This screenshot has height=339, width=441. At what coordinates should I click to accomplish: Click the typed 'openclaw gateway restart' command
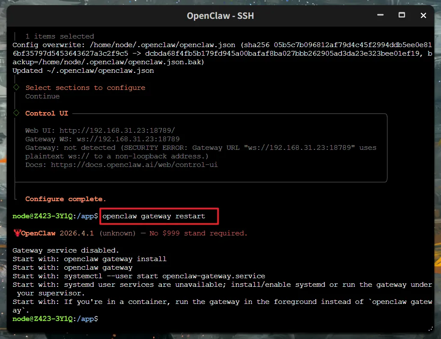click(154, 216)
